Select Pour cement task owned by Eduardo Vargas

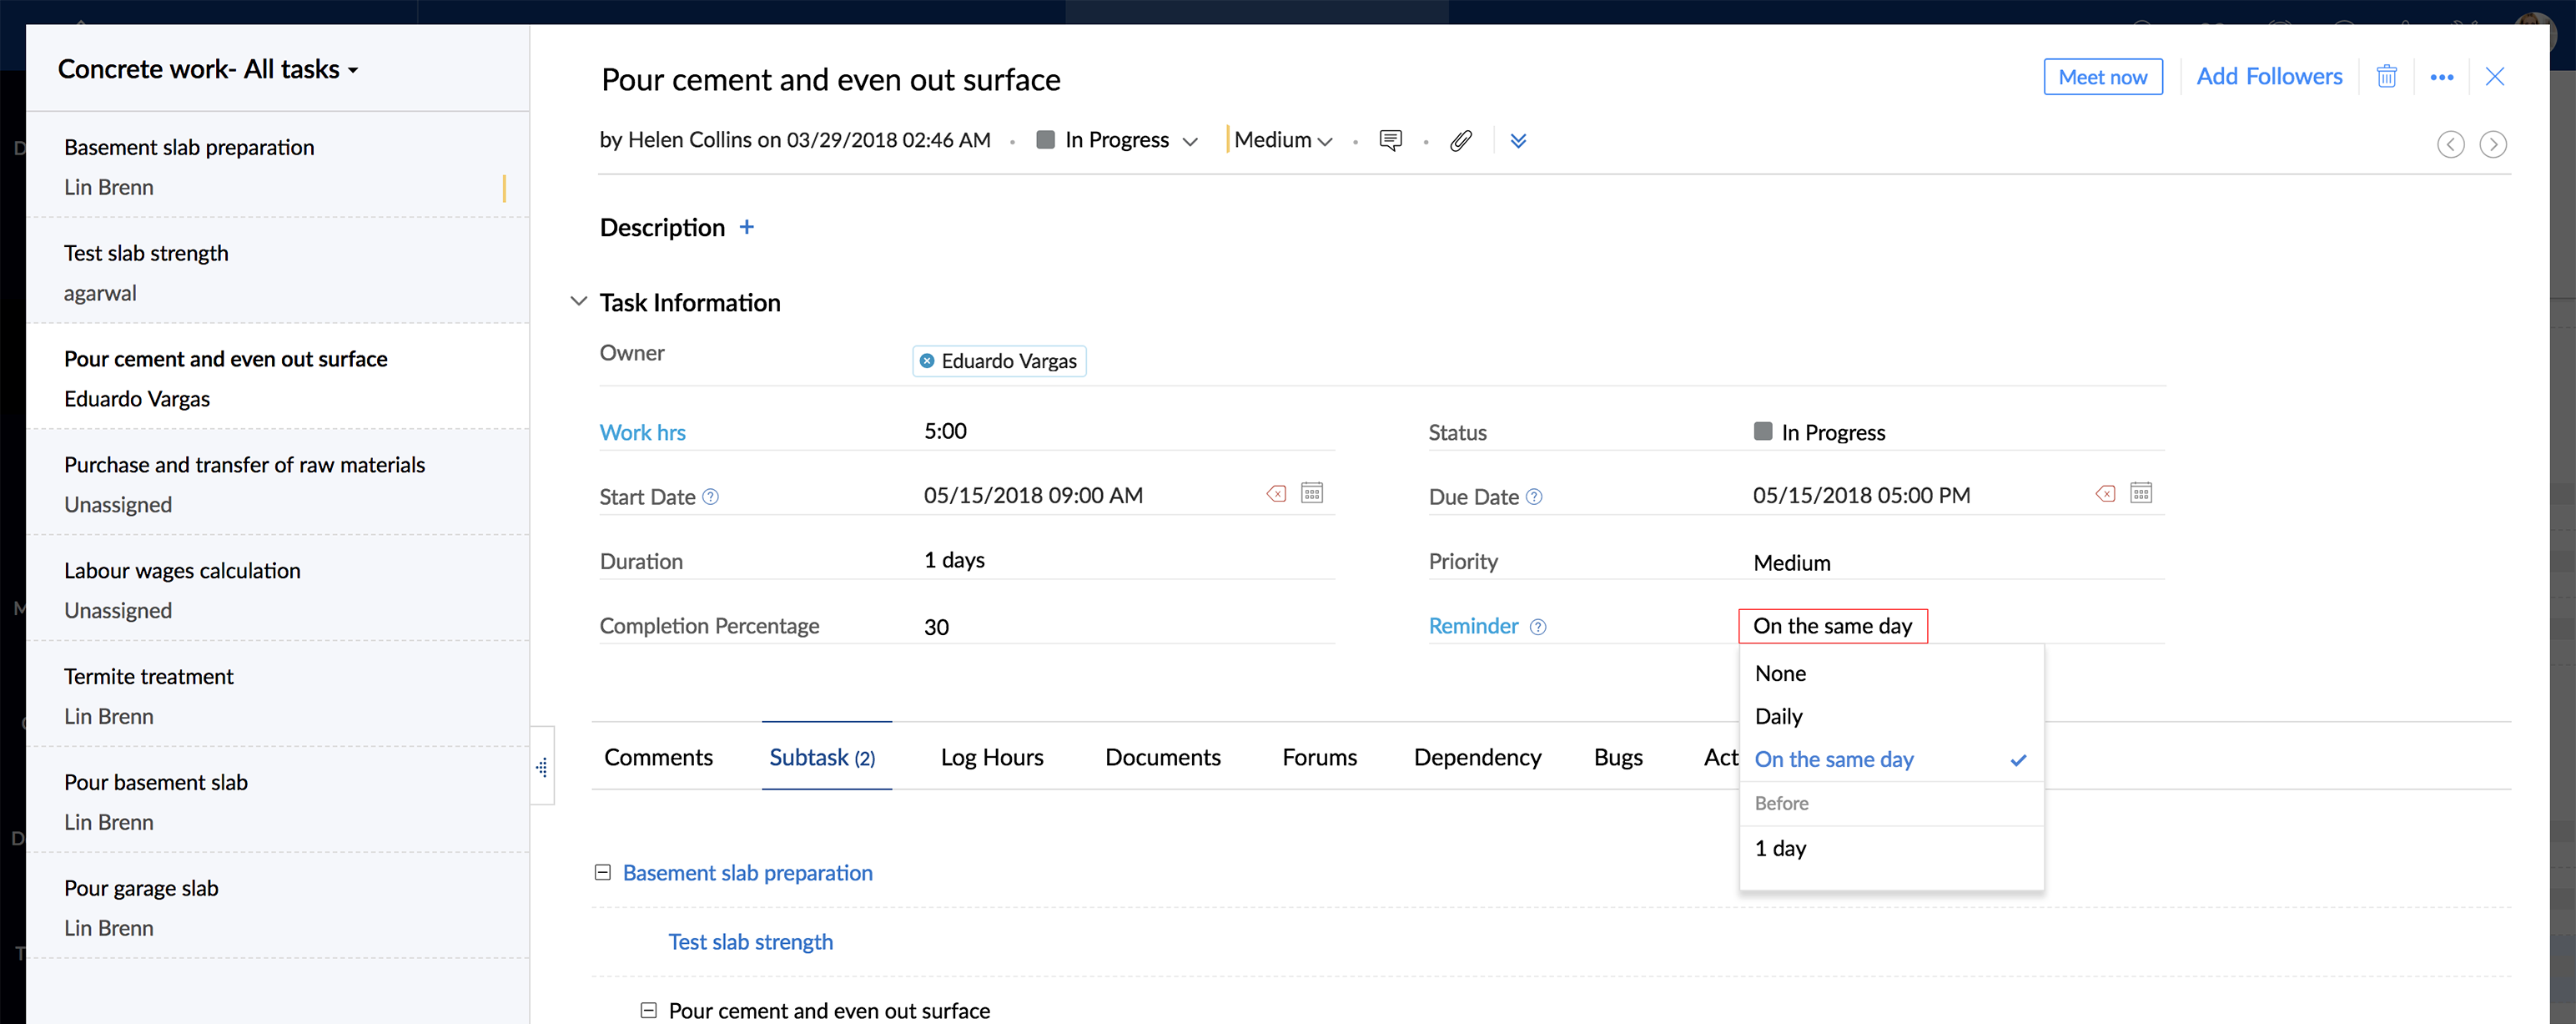(277, 378)
